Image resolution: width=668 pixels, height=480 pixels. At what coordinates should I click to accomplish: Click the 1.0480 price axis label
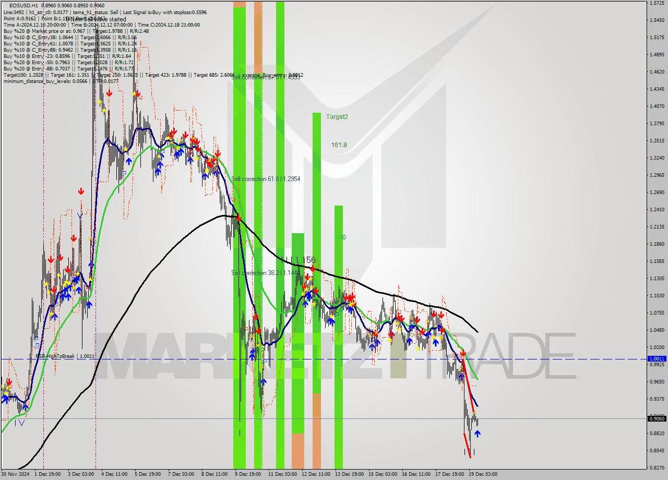click(657, 330)
